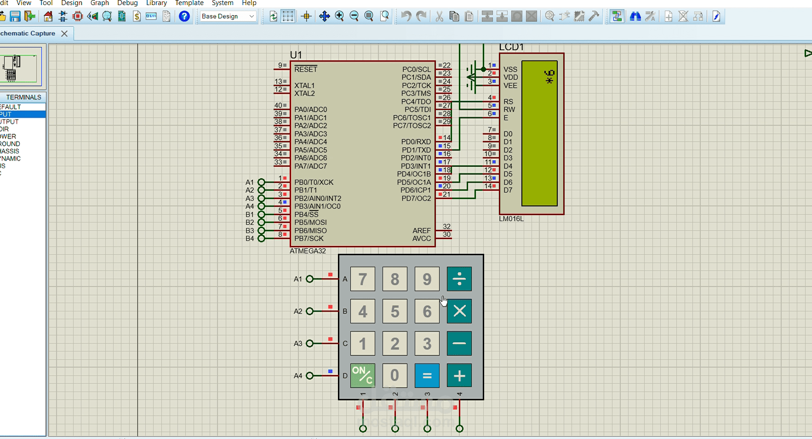The width and height of the screenshot is (812, 439).
Task: Open the Template menu
Action: point(189,3)
